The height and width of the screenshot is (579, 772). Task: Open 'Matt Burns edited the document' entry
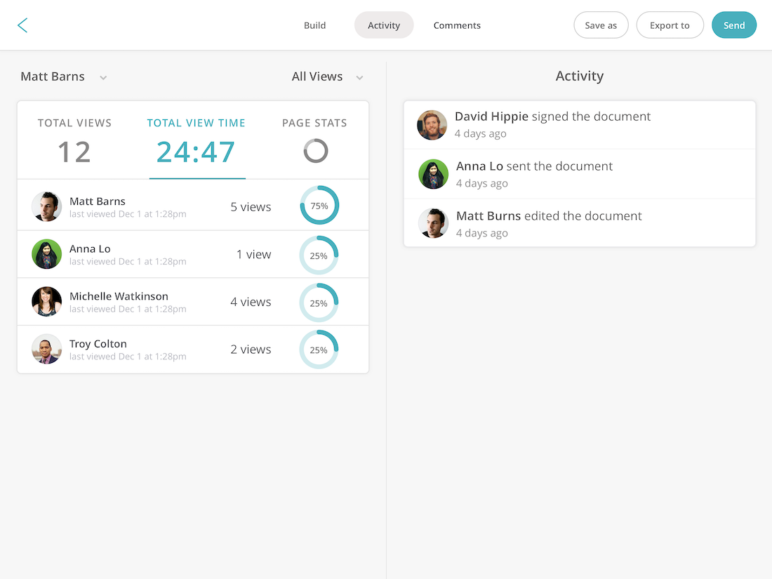coord(580,223)
